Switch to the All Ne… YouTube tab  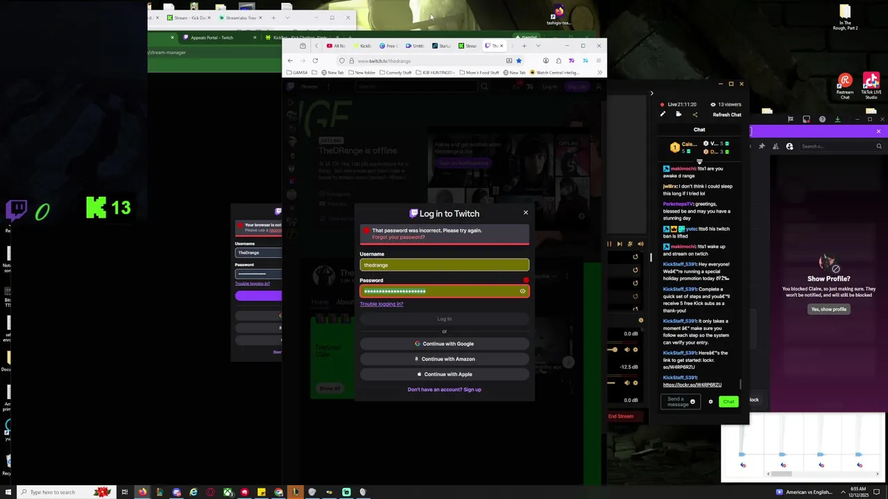coord(336,46)
